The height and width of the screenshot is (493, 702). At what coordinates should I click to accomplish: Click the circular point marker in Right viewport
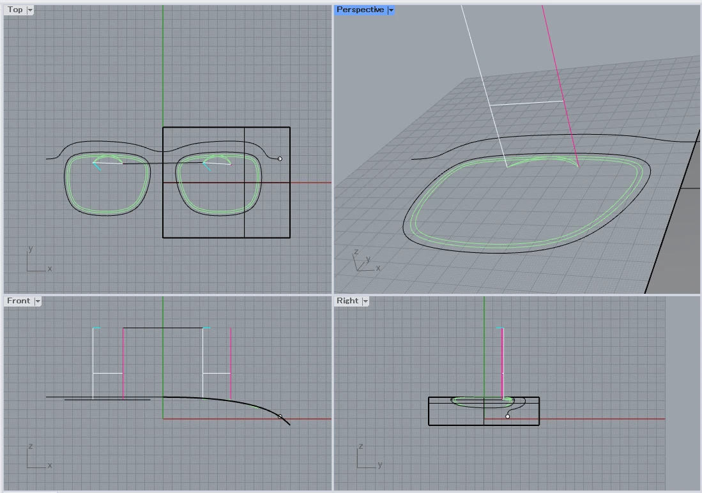coord(507,416)
